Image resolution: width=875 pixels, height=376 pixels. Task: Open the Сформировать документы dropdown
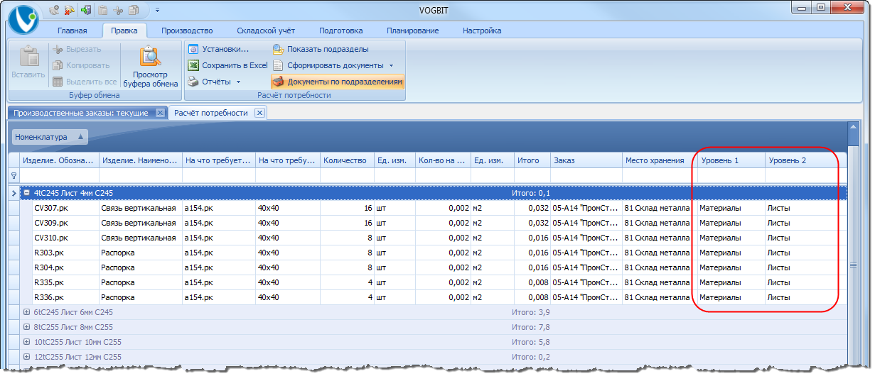[333, 65]
